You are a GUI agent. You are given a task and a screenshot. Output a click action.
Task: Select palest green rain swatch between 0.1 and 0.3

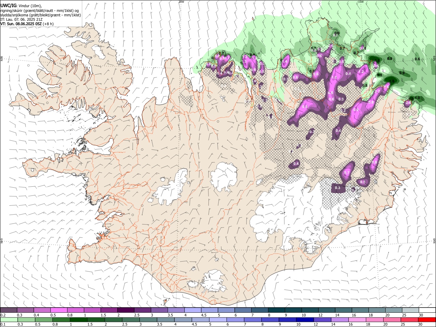coord(9,320)
